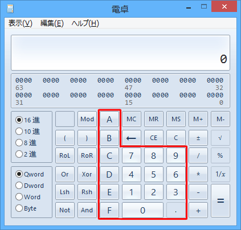241x230 pixels.
Task: Click the percent key
Action: [x=220, y=155]
